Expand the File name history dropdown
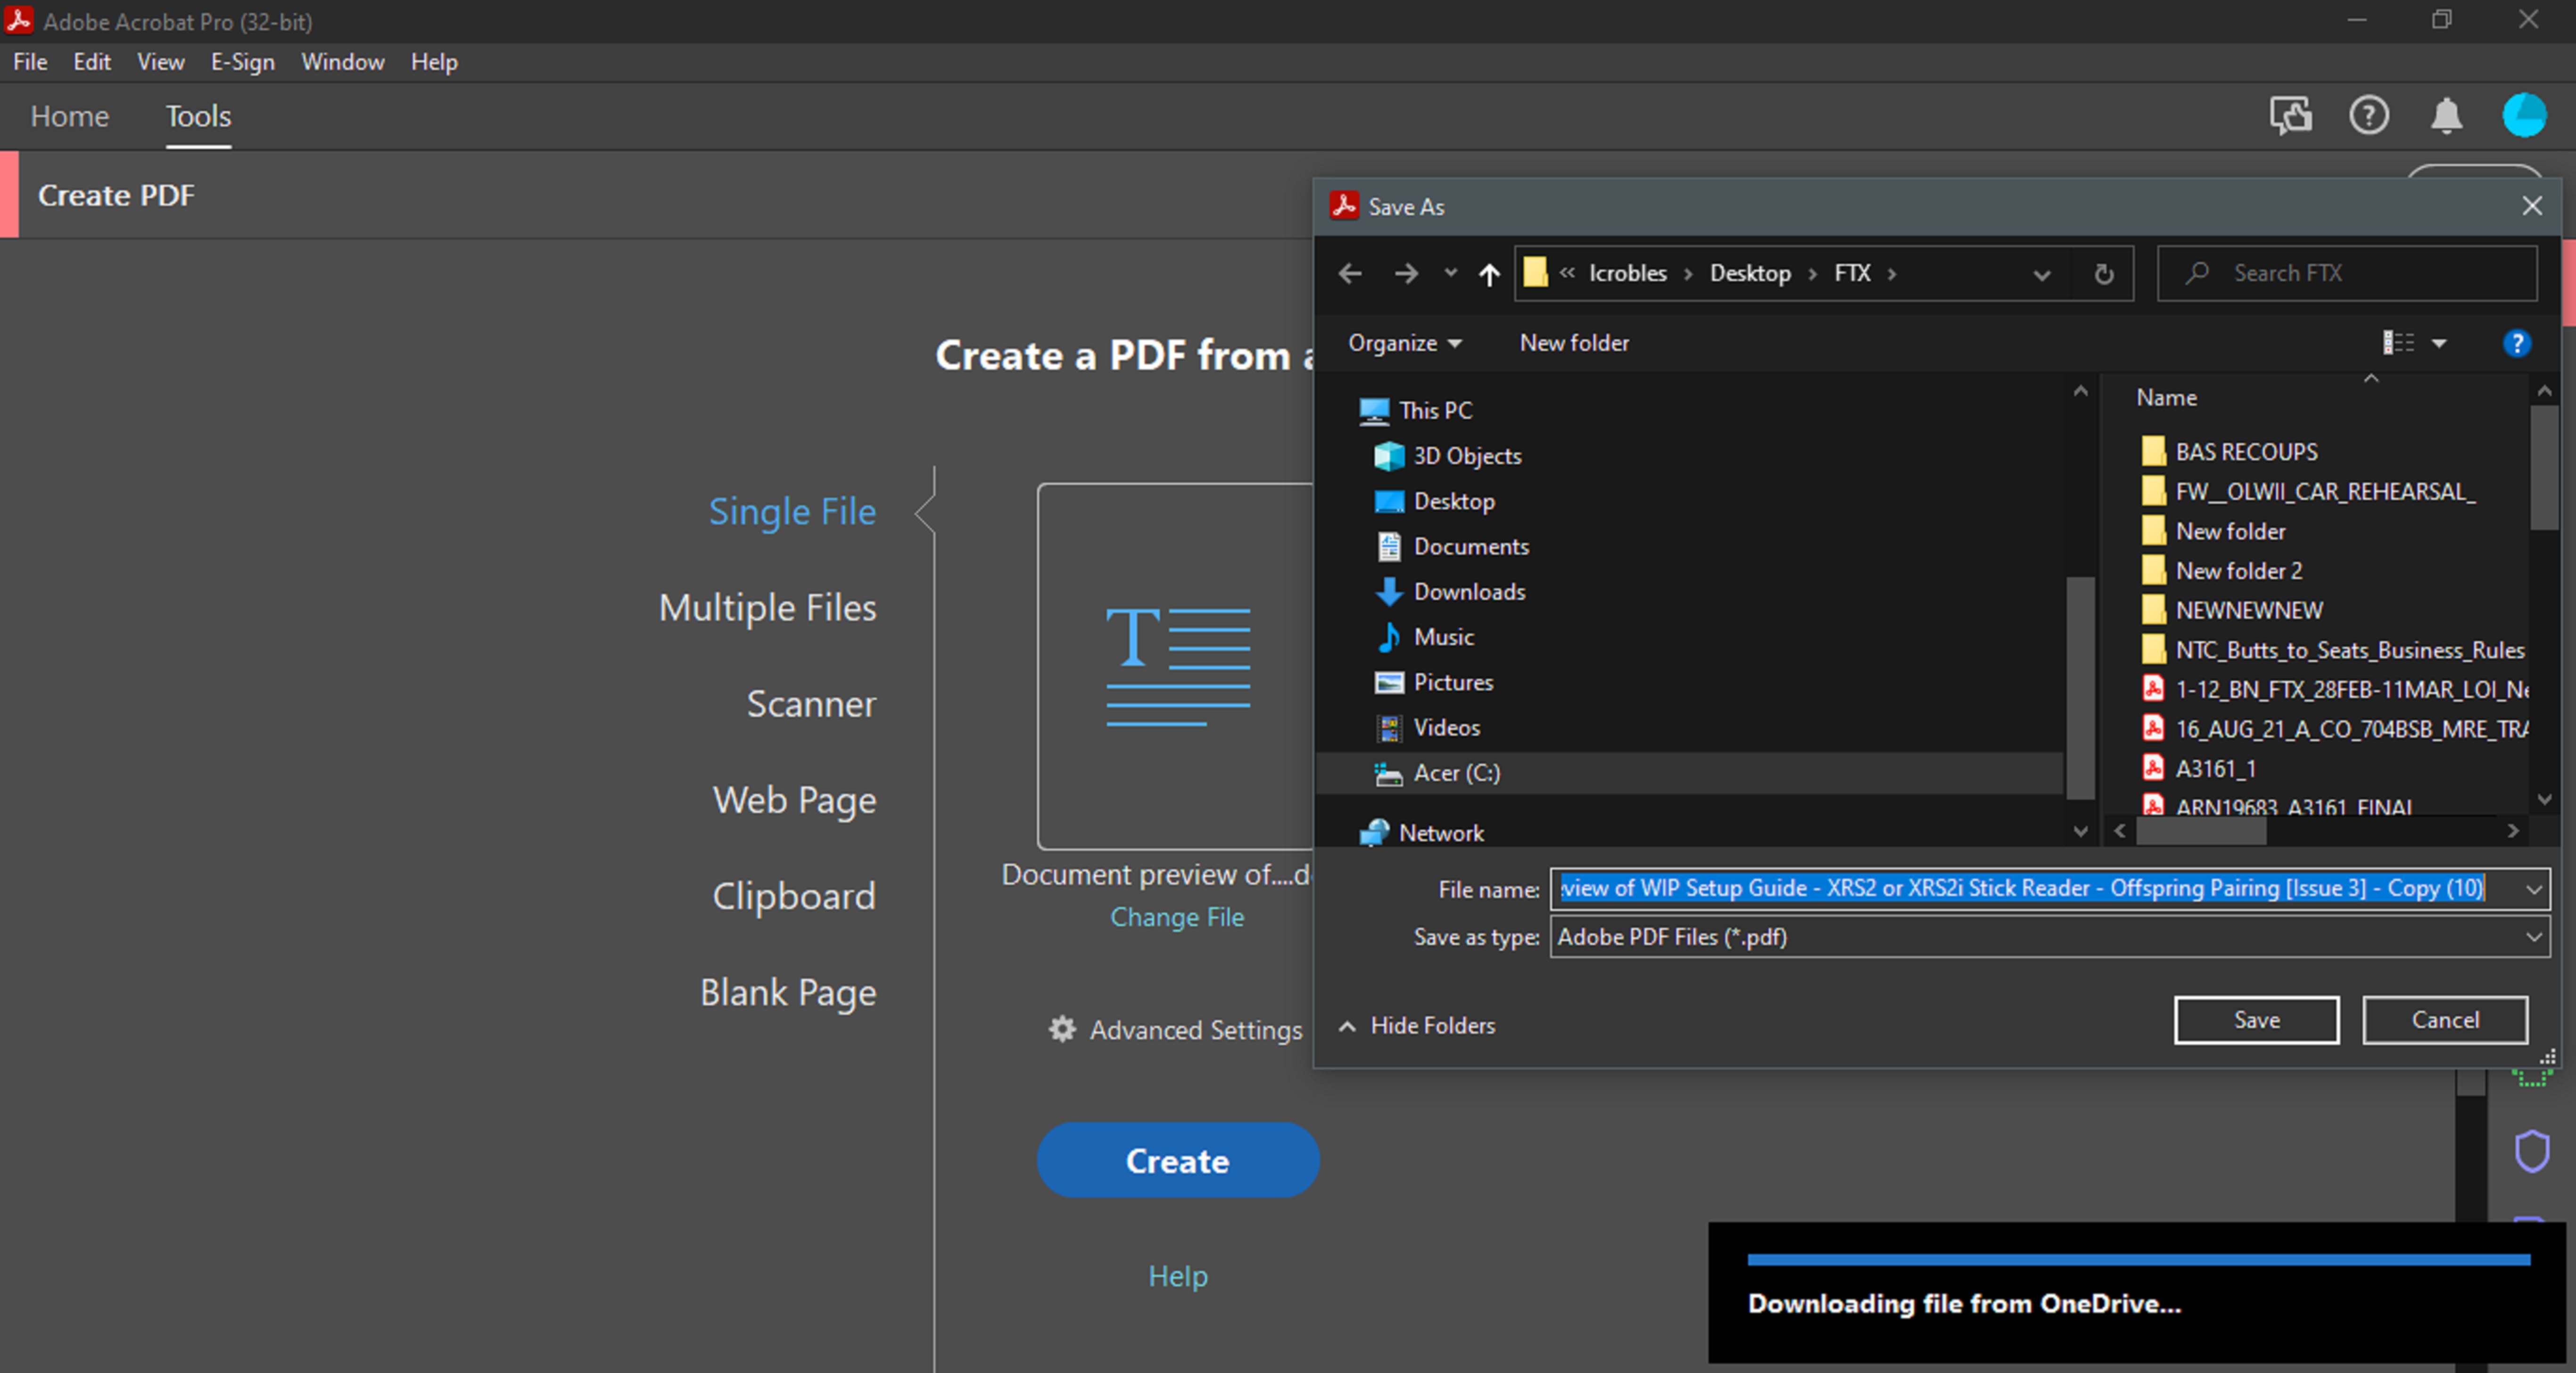 pos(2533,888)
